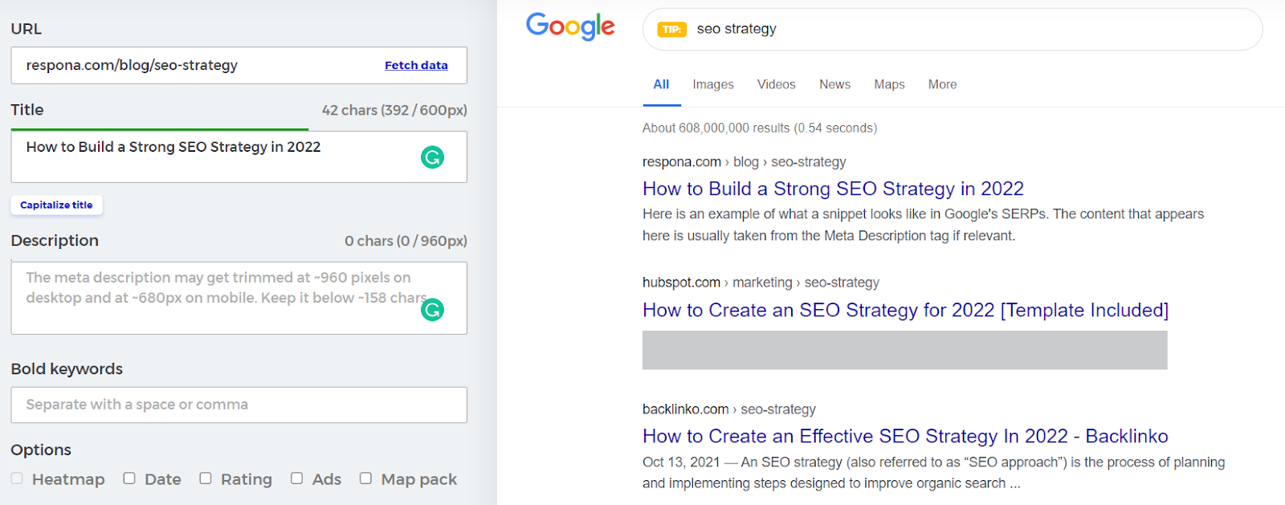Viewport: 1285px width, 505px height.
Task: Open the Backlinko SEO Strategy result title
Action: 905,436
